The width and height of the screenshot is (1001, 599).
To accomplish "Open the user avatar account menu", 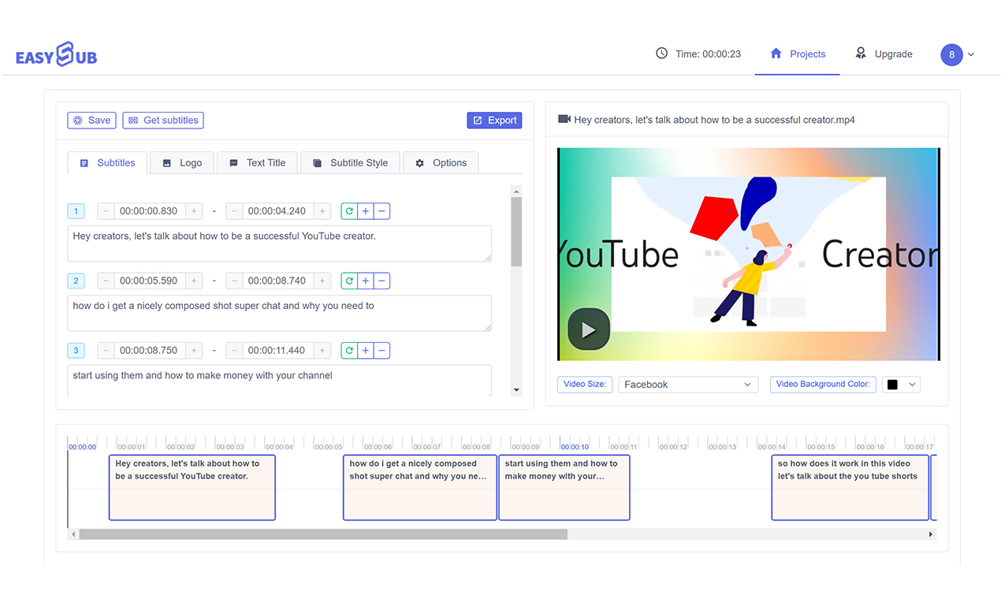I will tap(958, 54).
